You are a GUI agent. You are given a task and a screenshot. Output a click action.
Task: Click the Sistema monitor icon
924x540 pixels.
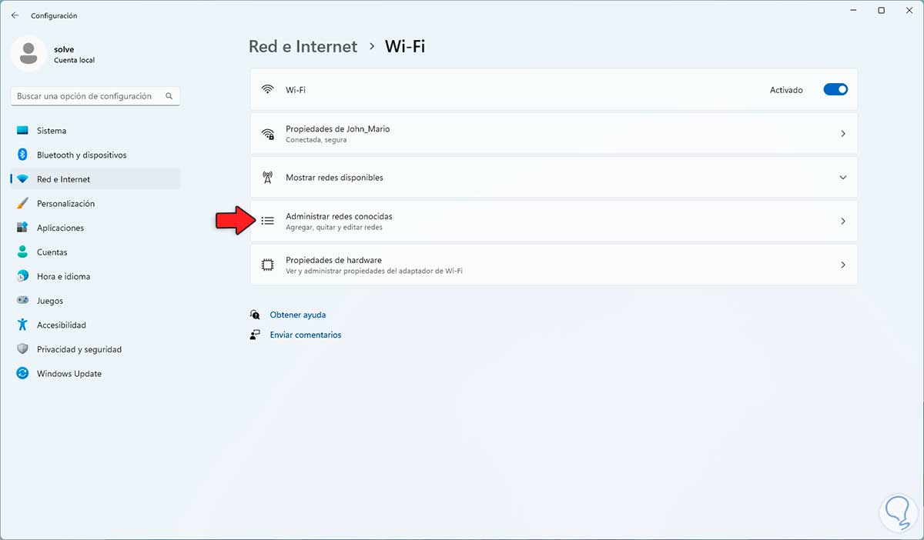(22, 131)
